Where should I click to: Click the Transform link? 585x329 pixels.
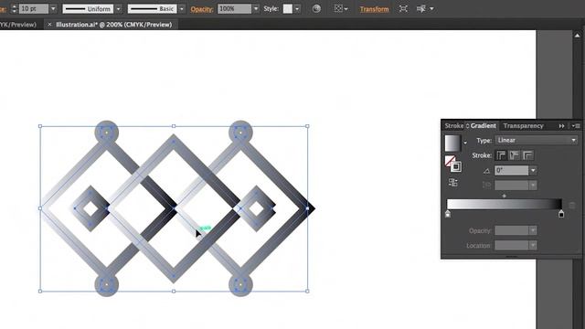click(374, 9)
